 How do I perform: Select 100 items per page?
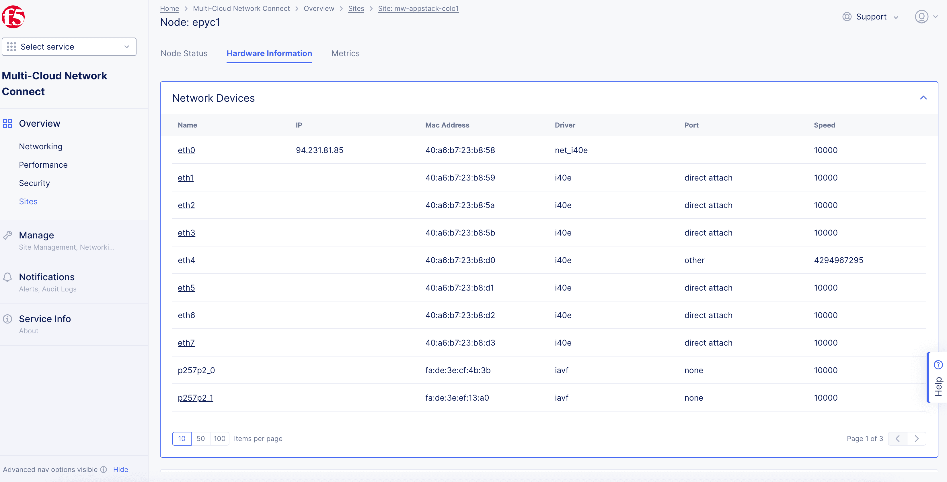[219, 438]
